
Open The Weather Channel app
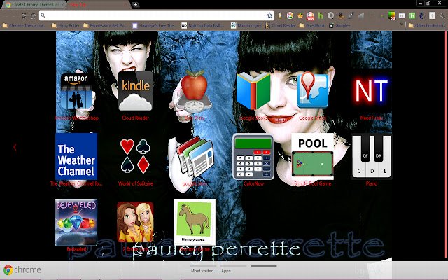[76, 157]
